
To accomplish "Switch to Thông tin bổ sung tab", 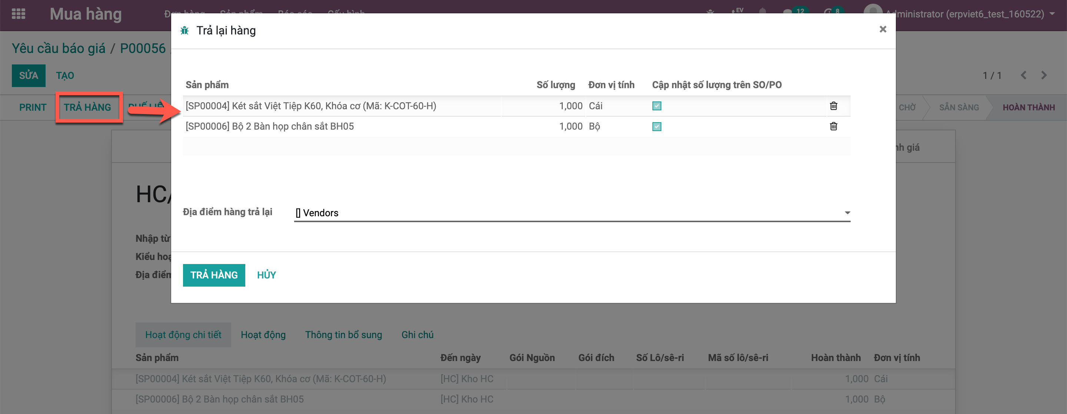I will (343, 334).
